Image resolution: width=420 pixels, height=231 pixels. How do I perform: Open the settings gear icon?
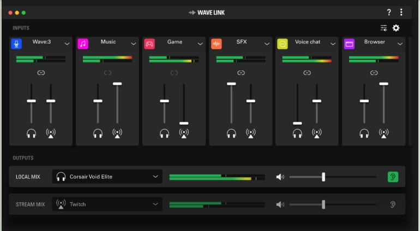pos(396,28)
